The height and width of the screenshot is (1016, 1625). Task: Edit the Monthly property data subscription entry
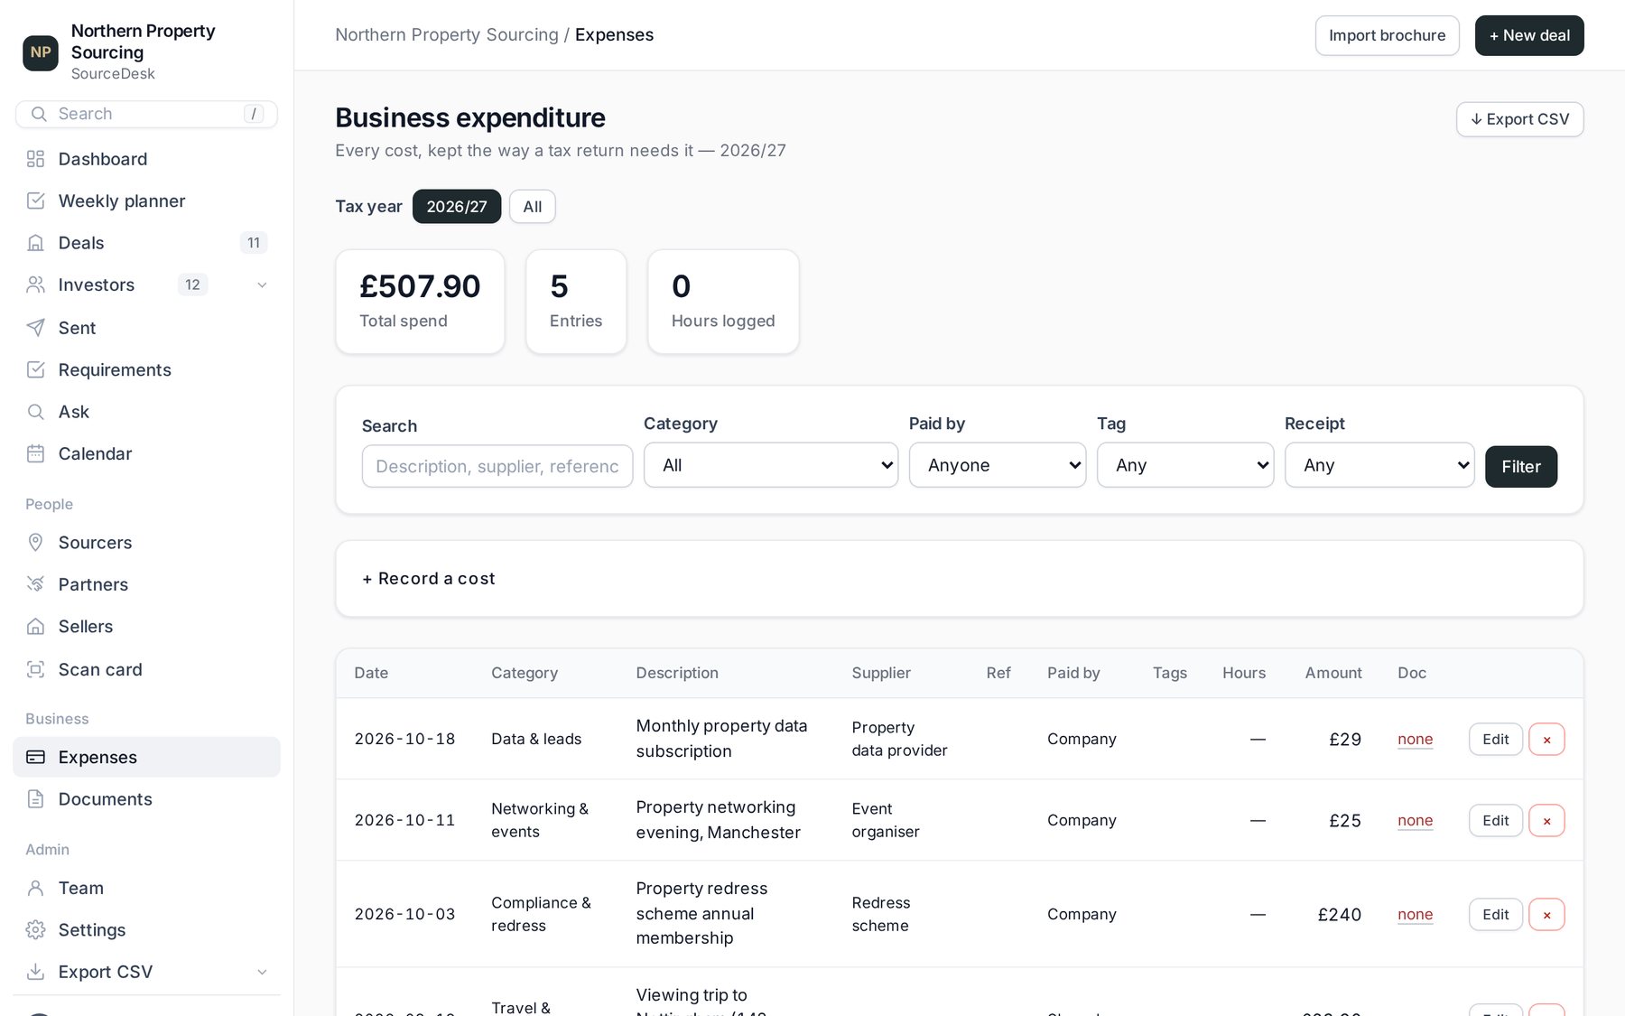click(1495, 739)
